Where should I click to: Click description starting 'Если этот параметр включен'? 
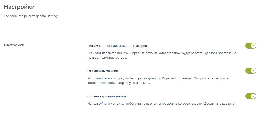tap(161, 53)
